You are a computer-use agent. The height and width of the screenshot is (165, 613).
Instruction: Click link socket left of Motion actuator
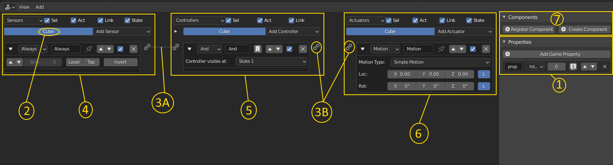[349, 48]
